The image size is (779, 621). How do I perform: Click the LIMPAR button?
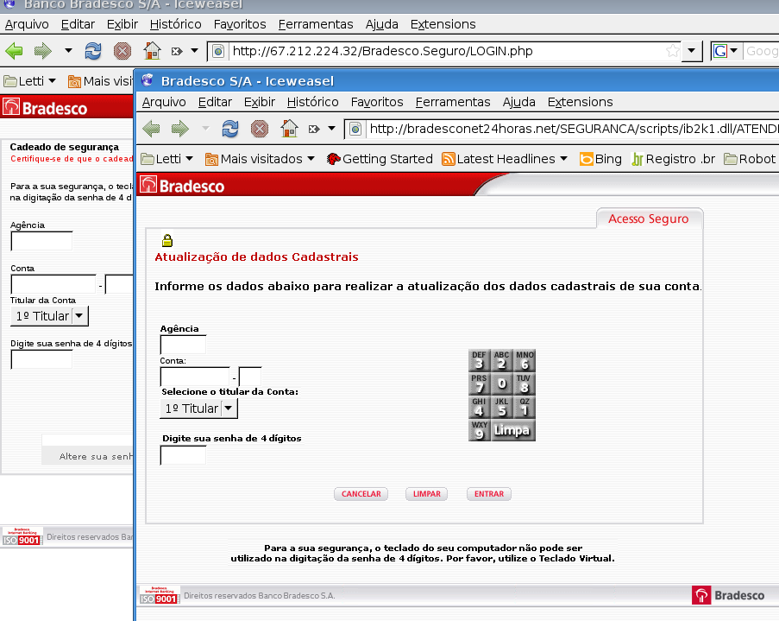pos(427,494)
